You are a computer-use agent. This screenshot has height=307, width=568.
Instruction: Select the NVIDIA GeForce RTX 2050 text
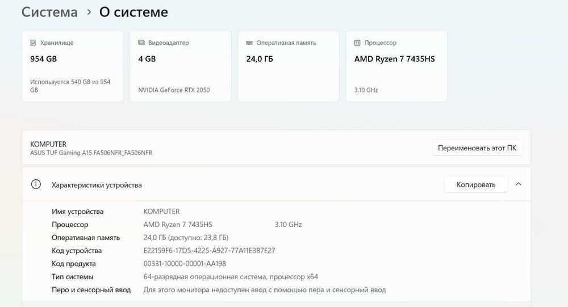coord(174,90)
